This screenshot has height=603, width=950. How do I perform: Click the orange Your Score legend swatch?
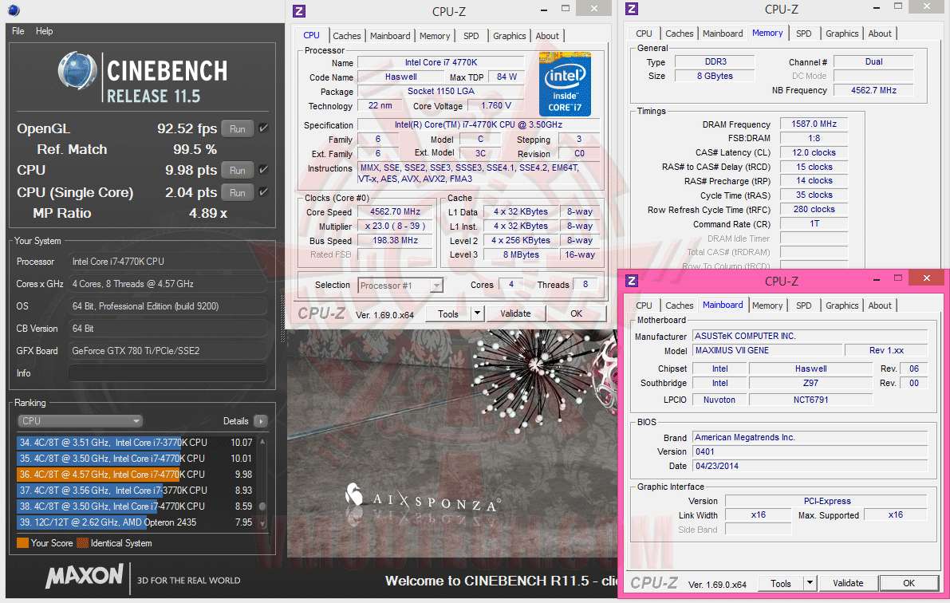coord(23,543)
